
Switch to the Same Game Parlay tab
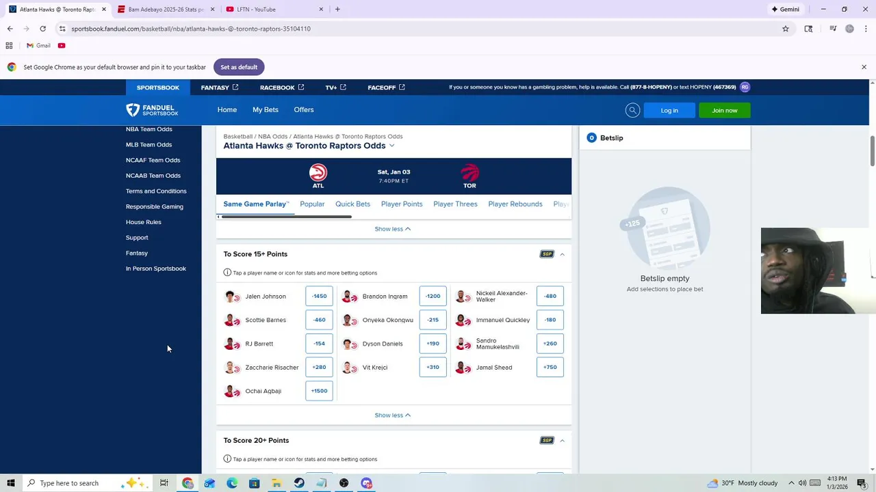tap(256, 204)
